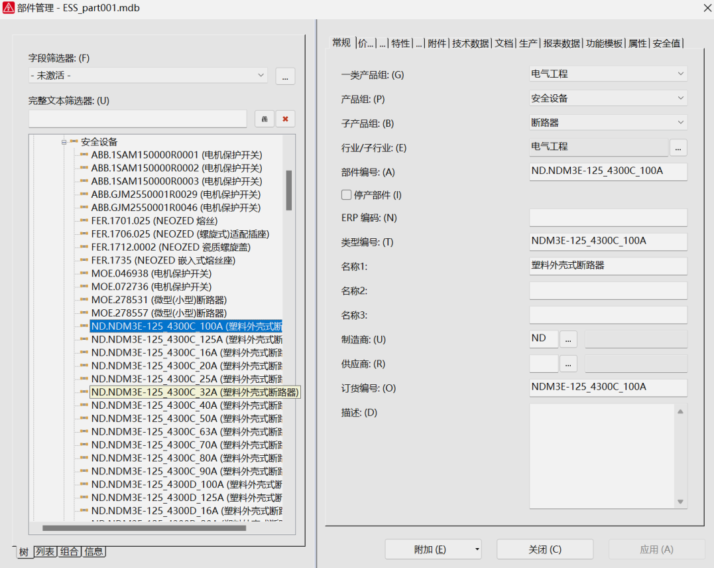
Task: Open manufacturer browse button next to ND
Action: (568, 339)
